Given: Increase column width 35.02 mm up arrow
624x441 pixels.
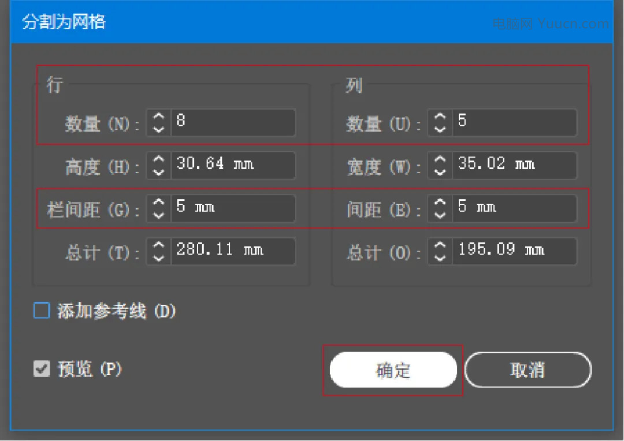Looking at the screenshot, I should [440, 159].
